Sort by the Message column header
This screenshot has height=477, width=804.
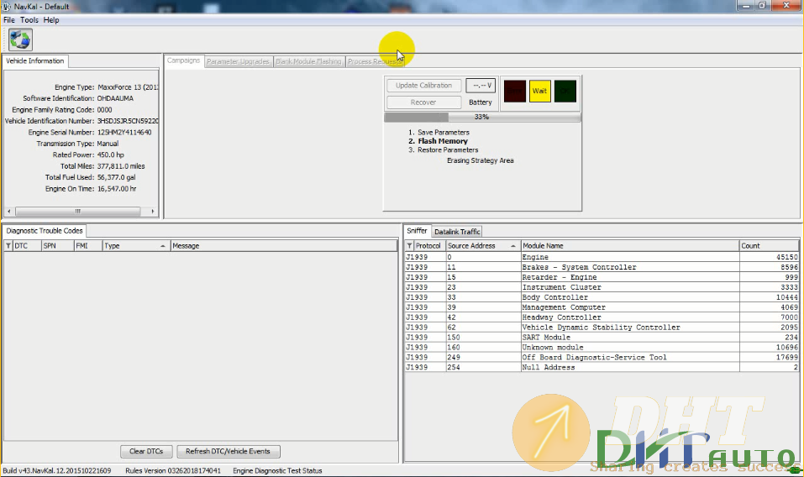point(284,246)
